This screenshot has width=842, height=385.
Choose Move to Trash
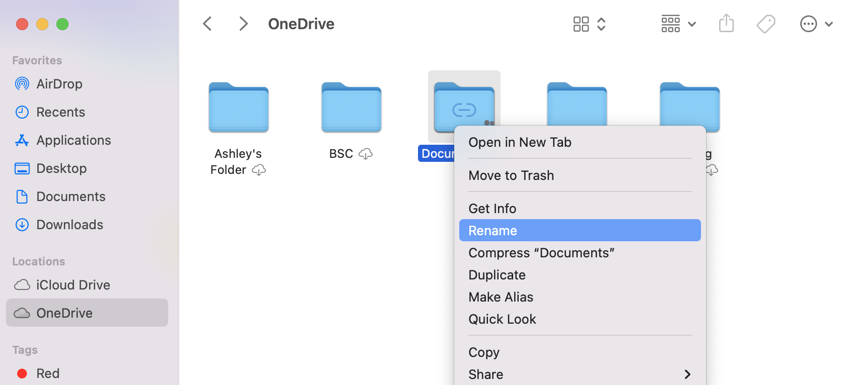coord(580,175)
